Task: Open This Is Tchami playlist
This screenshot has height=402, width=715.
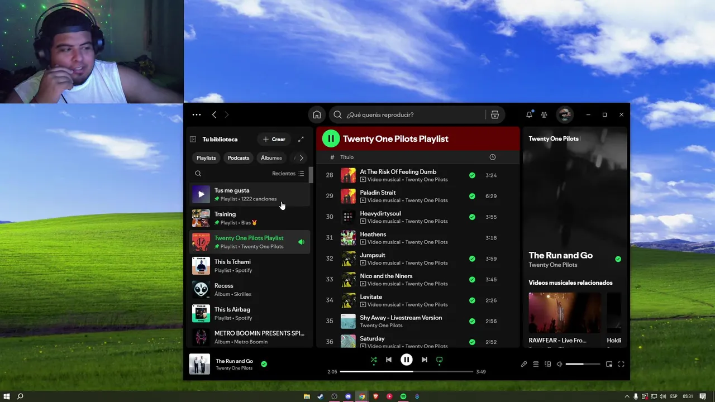Action: coord(250,266)
